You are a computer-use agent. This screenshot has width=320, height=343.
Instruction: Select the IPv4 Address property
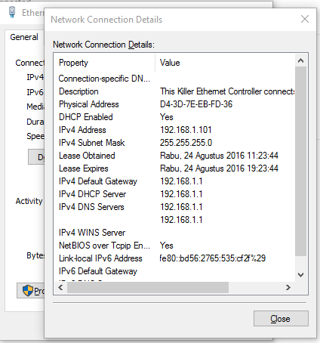(x=82, y=130)
